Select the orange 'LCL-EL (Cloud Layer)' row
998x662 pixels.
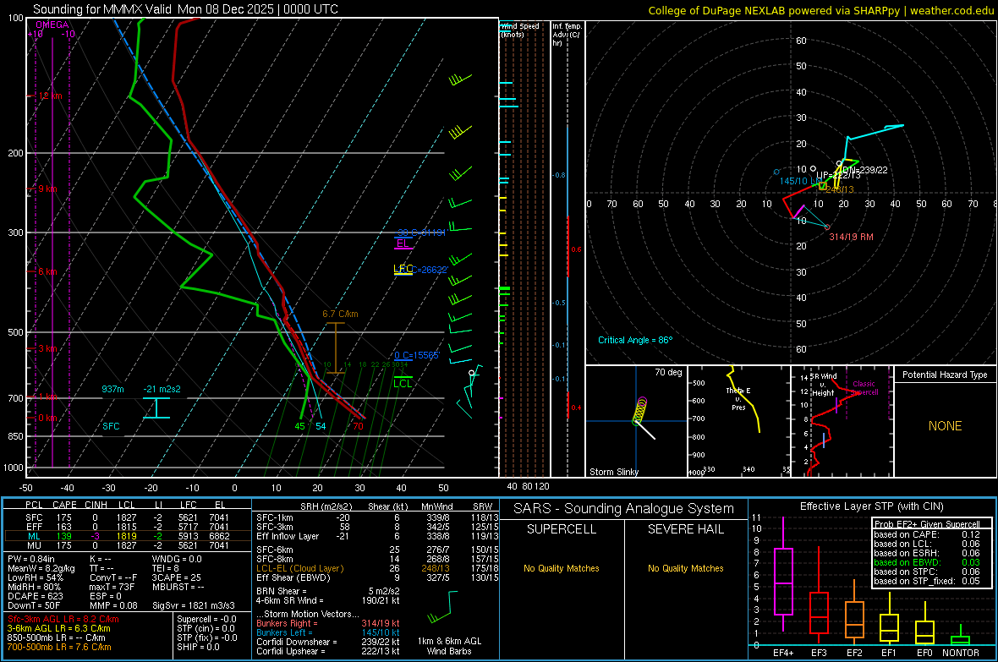click(x=377, y=568)
